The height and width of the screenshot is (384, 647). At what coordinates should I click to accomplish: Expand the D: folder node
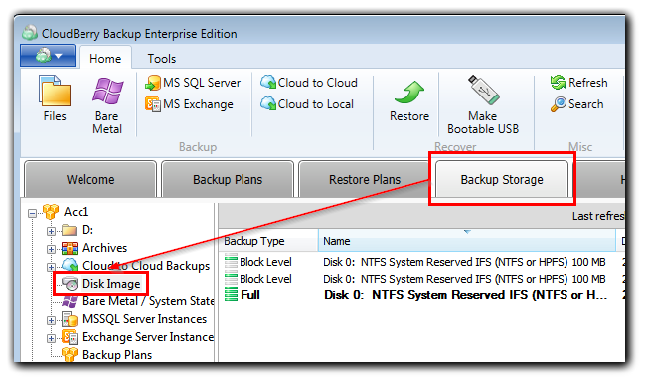[x=51, y=231]
